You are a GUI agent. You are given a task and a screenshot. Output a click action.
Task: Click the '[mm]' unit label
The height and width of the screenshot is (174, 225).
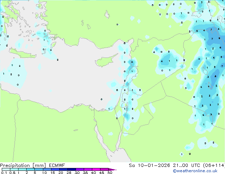pos(39,165)
